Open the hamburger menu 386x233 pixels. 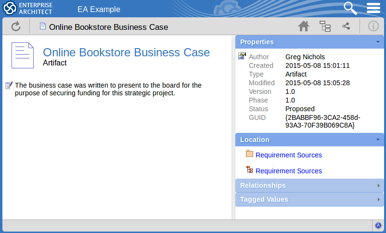373,8
